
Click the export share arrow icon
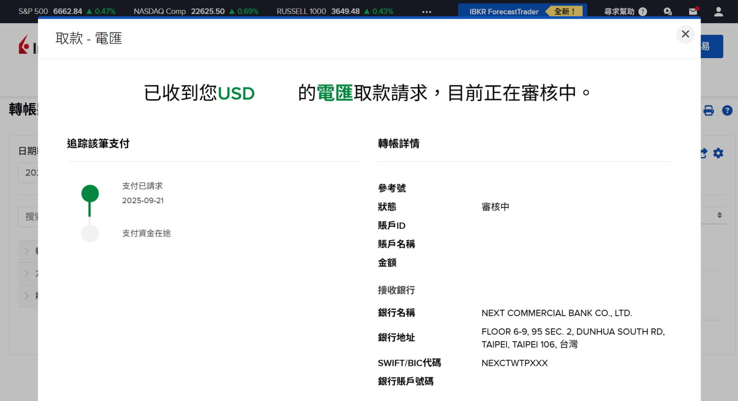[x=704, y=153]
